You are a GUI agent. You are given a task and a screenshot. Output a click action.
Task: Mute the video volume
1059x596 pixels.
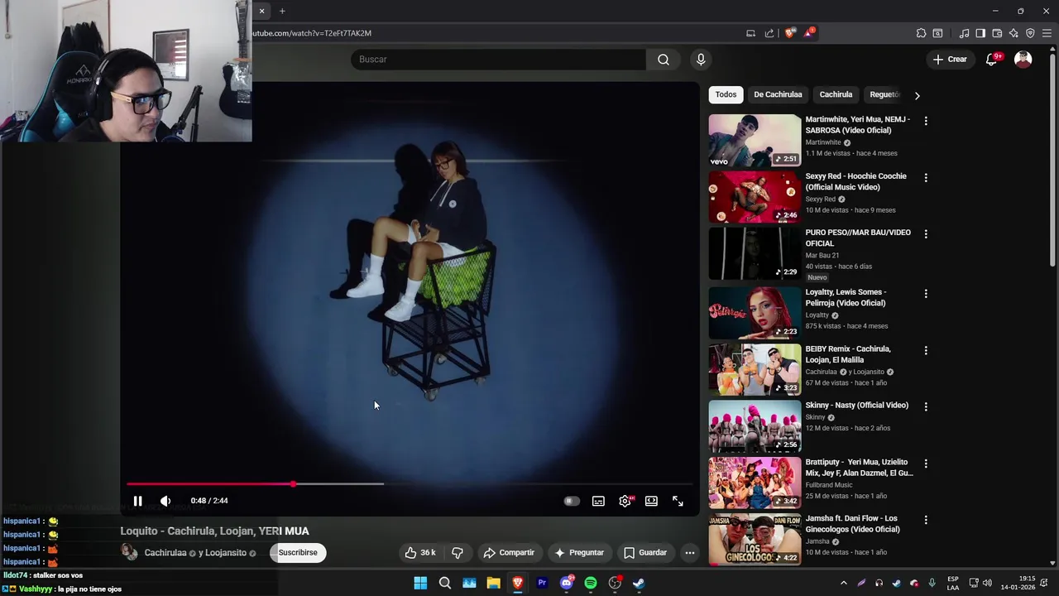click(165, 501)
